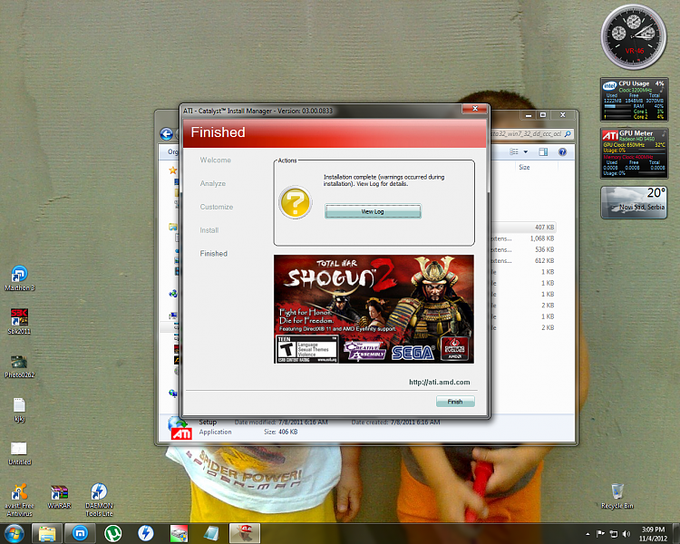
Task: Click the analog clock desktop gadget
Action: tap(634, 37)
